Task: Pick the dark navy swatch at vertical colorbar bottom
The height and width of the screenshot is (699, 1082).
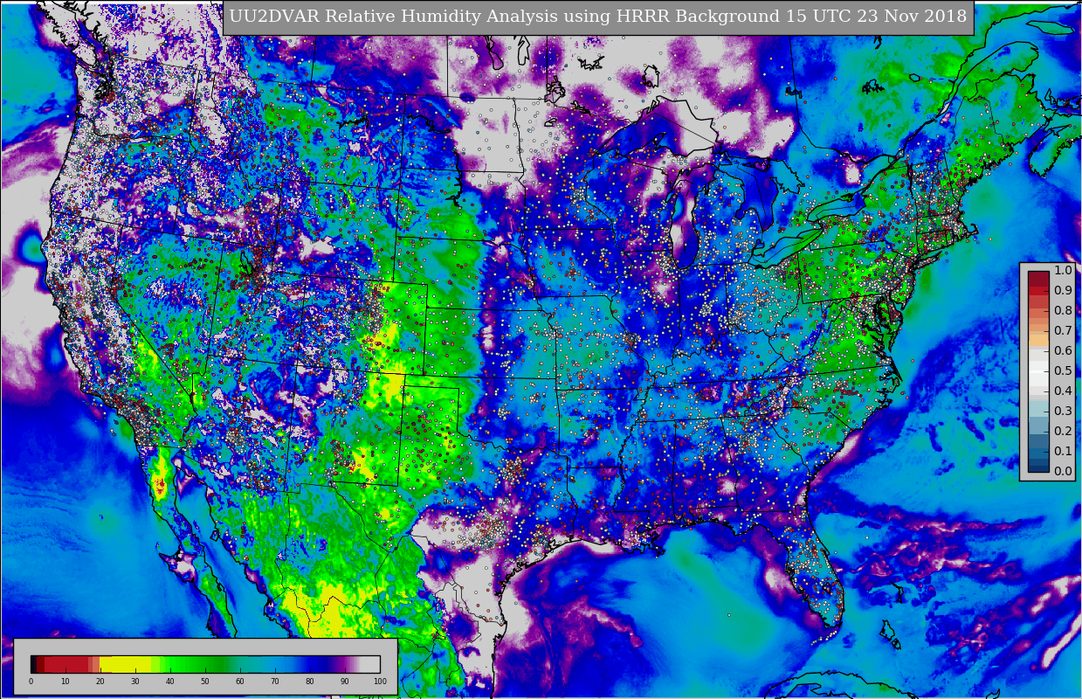Action: click(1038, 467)
